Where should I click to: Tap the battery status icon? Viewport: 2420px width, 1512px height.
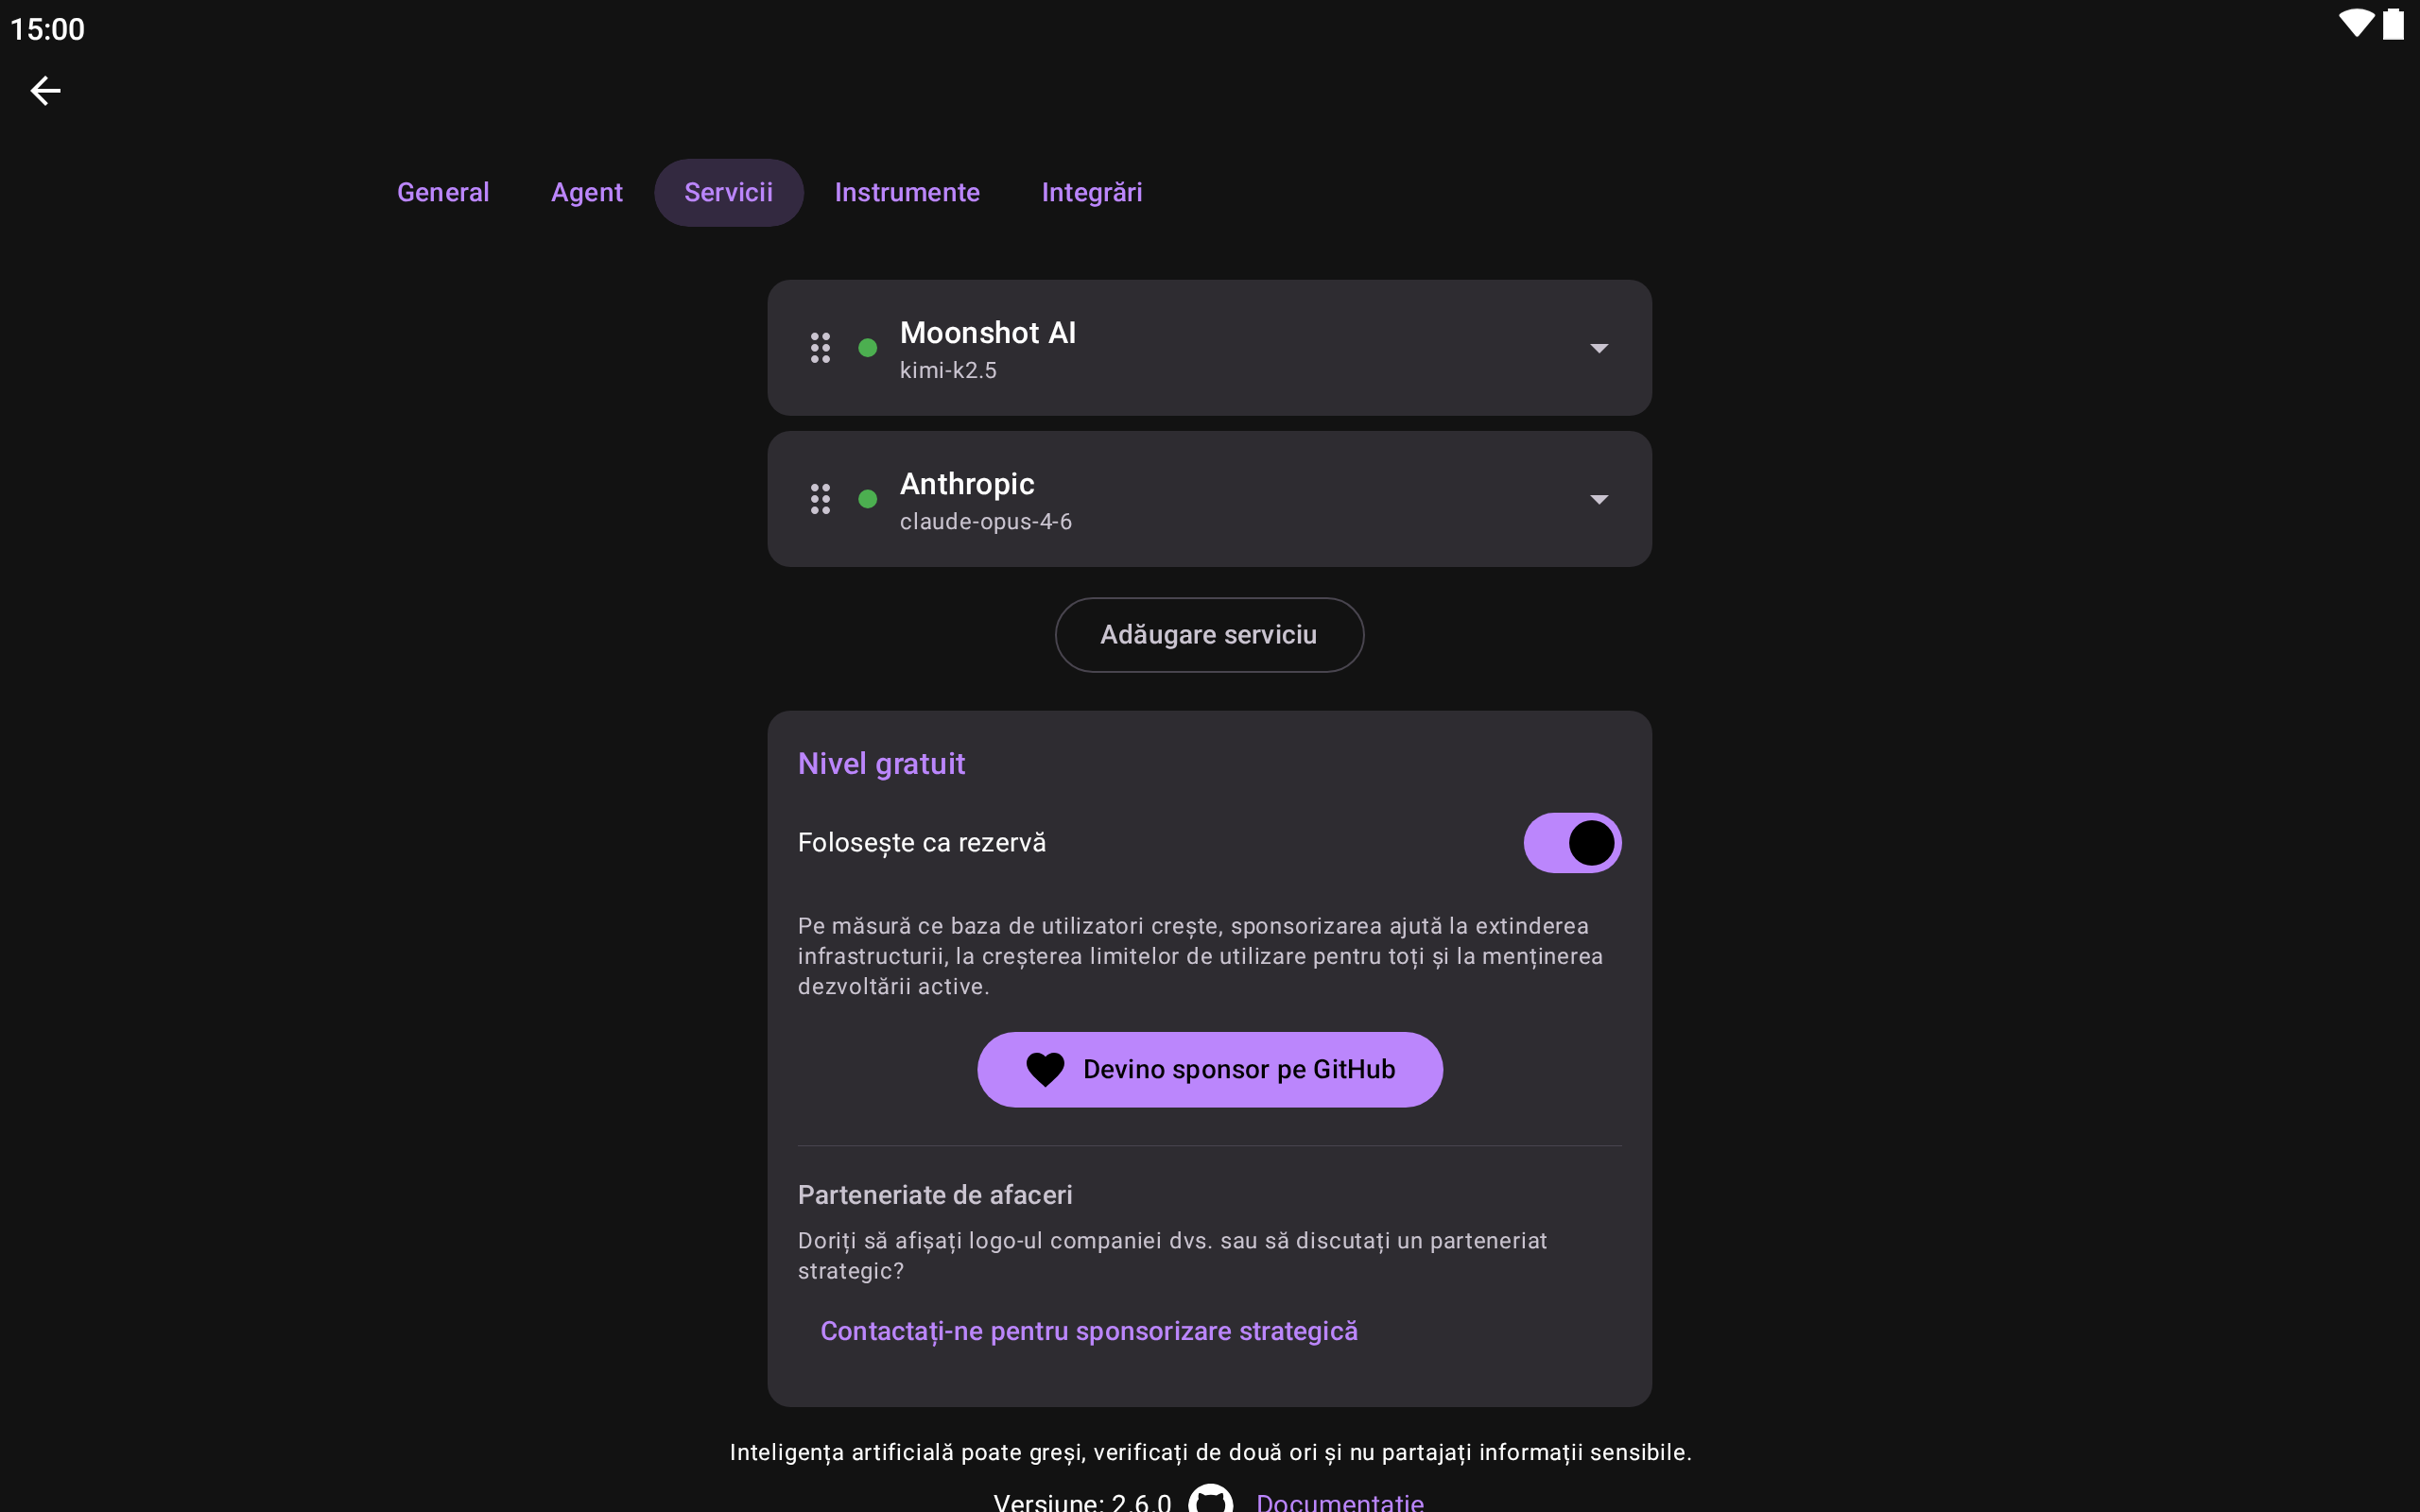pyautogui.click(x=2394, y=24)
